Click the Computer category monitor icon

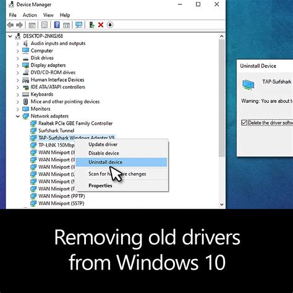coord(25,51)
